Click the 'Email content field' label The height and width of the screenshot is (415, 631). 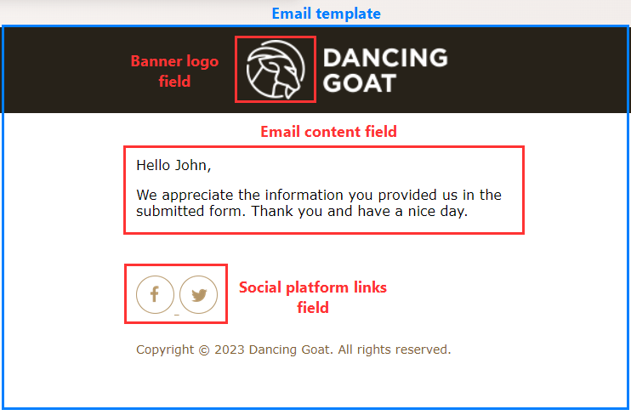pos(328,132)
